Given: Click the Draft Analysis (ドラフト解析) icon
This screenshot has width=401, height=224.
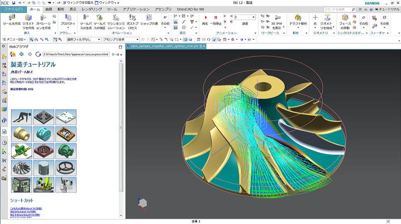Looking at the screenshot, I should (x=298, y=18).
